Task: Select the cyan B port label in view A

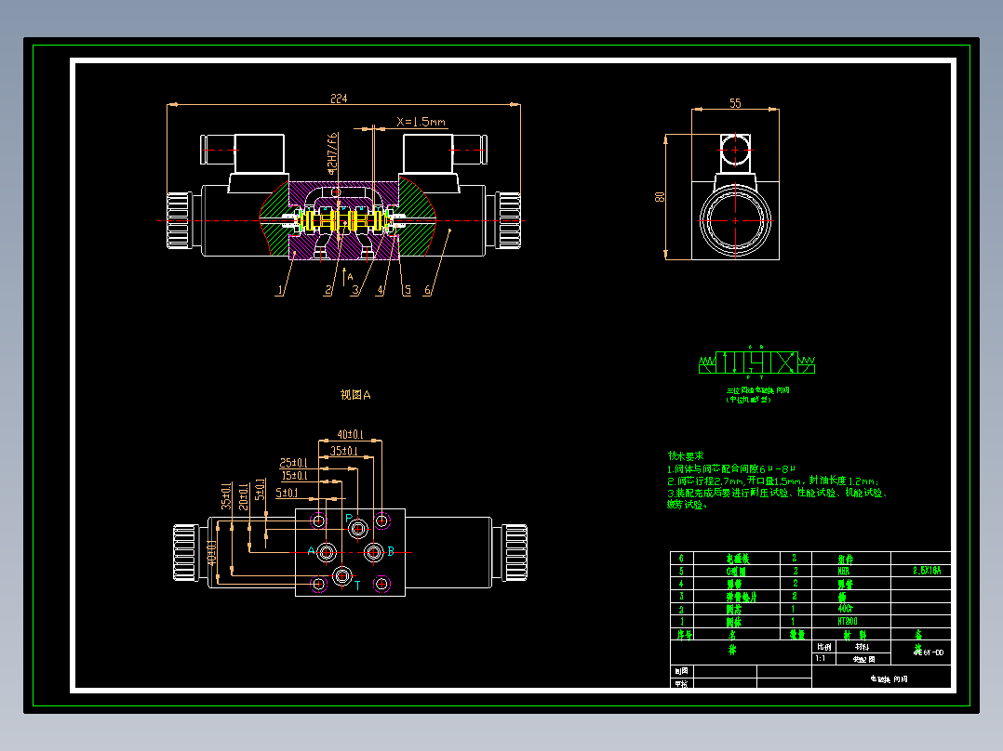Action: click(x=391, y=551)
